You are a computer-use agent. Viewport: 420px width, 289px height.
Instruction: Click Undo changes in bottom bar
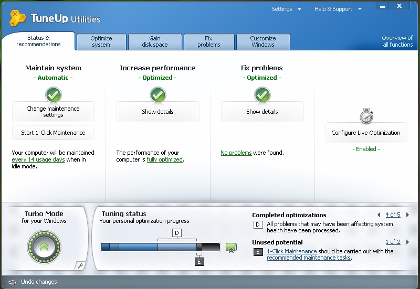tap(39, 282)
